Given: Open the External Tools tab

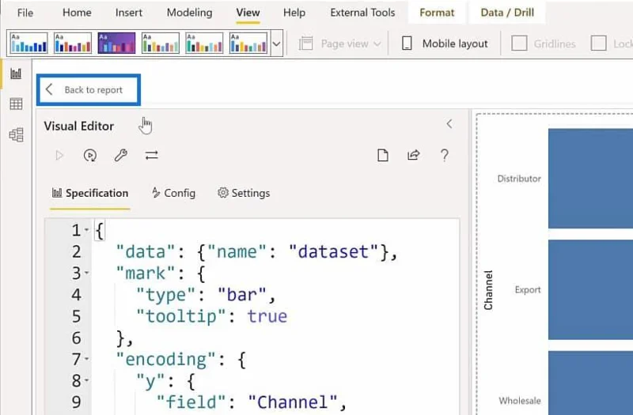Looking at the screenshot, I should click(x=362, y=13).
